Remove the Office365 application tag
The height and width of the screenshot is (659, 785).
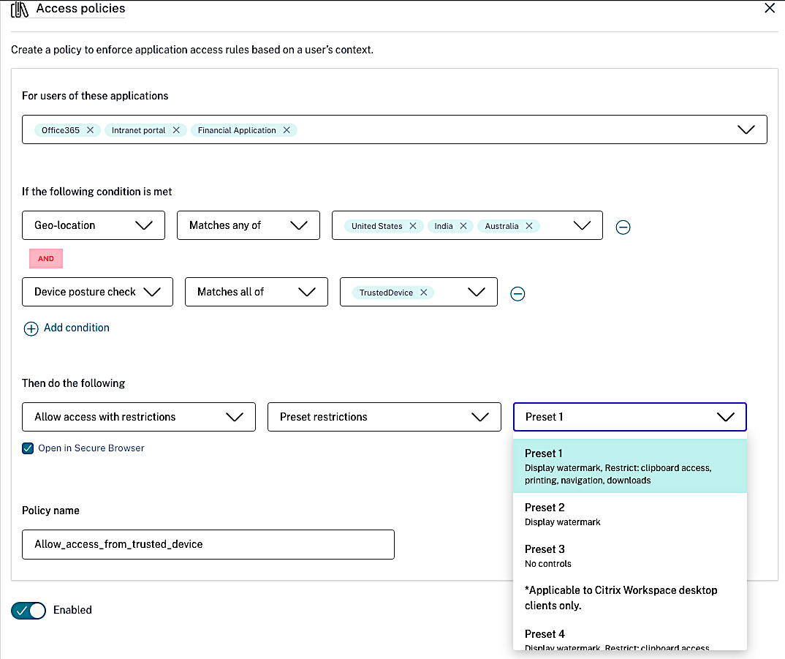tap(90, 130)
